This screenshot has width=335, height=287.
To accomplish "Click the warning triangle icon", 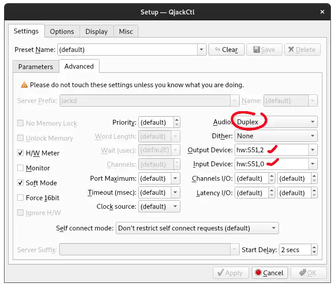I will point(24,85).
